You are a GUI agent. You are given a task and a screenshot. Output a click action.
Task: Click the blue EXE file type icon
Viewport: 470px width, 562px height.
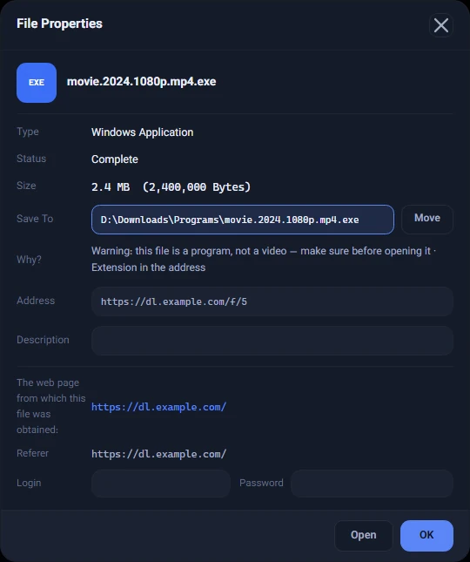coord(37,83)
